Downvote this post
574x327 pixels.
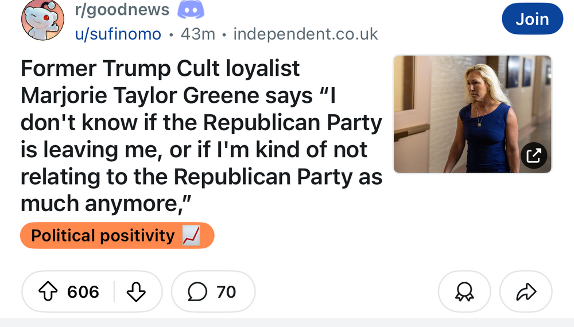[135, 292]
